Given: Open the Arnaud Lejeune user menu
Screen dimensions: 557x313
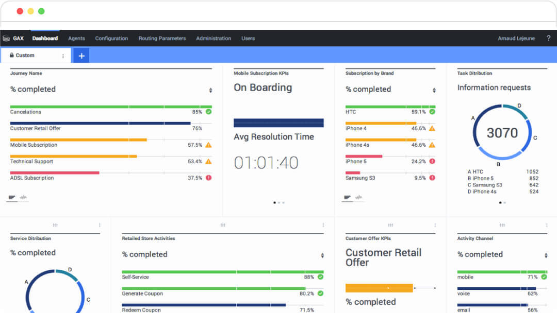Looking at the screenshot, I should pos(516,38).
